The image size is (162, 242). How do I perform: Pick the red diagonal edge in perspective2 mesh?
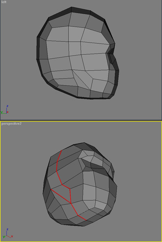(61, 196)
